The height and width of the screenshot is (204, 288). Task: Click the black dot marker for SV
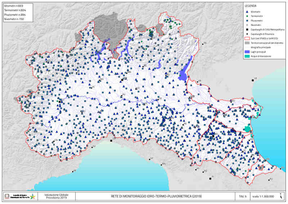pyautogui.click(x=92, y=147)
